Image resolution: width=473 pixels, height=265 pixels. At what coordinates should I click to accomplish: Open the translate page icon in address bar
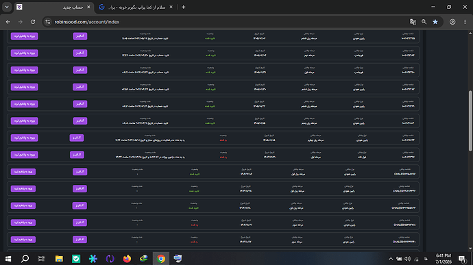click(413, 22)
